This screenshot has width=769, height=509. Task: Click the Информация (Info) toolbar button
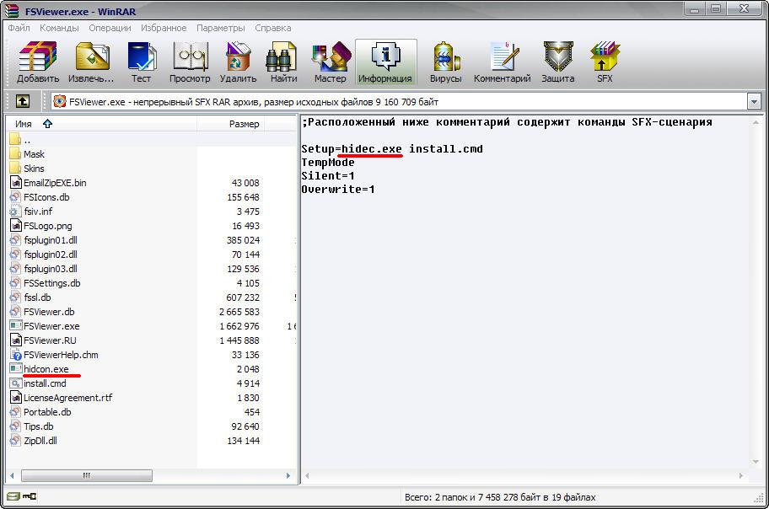coord(385,62)
